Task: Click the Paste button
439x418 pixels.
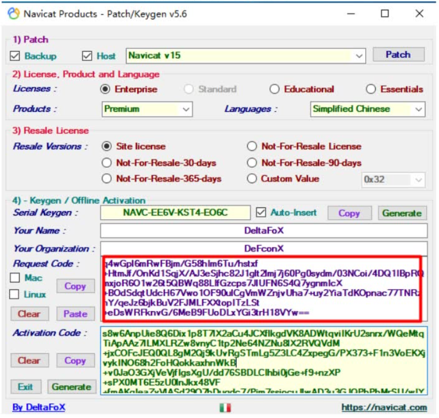Action: (75, 314)
